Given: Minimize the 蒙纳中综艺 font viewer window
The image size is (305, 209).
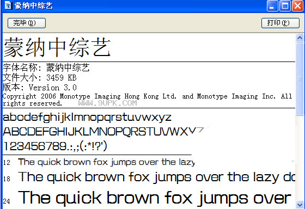Looking at the screenshot, I should (272, 5).
